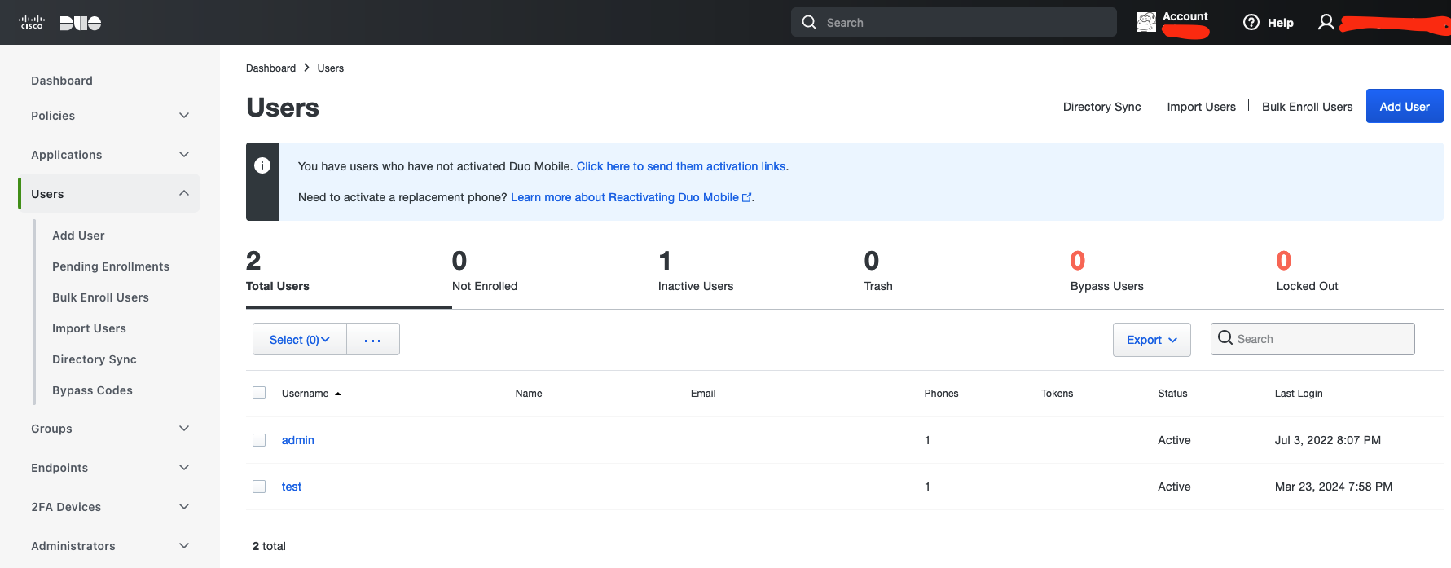Viewport: 1451px width, 568px height.
Task: Open the Select (0) dropdown
Action: coord(299,340)
